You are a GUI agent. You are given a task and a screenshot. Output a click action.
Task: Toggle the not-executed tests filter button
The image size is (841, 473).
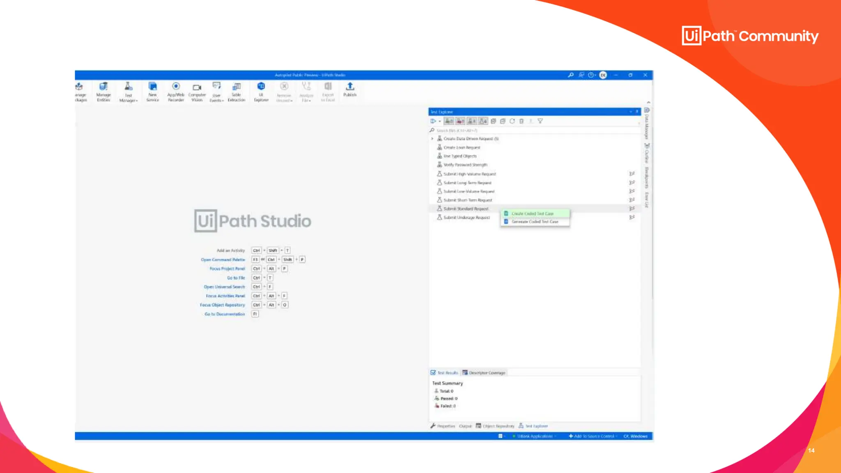[x=472, y=121]
